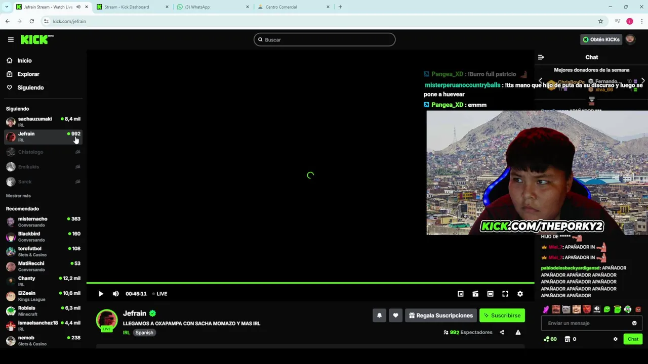648x364 pixels.
Task: Switch to Centro Comercial tab
Action: (294, 7)
